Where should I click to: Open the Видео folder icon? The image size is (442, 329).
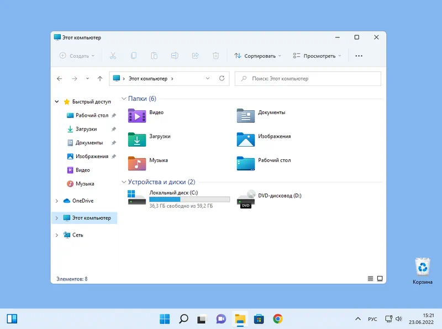pyautogui.click(x=137, y=115)
